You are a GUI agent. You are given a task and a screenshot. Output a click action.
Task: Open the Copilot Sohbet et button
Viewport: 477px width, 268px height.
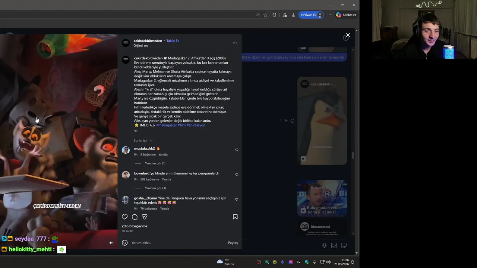pyautogui.click(x=346, y=15)
